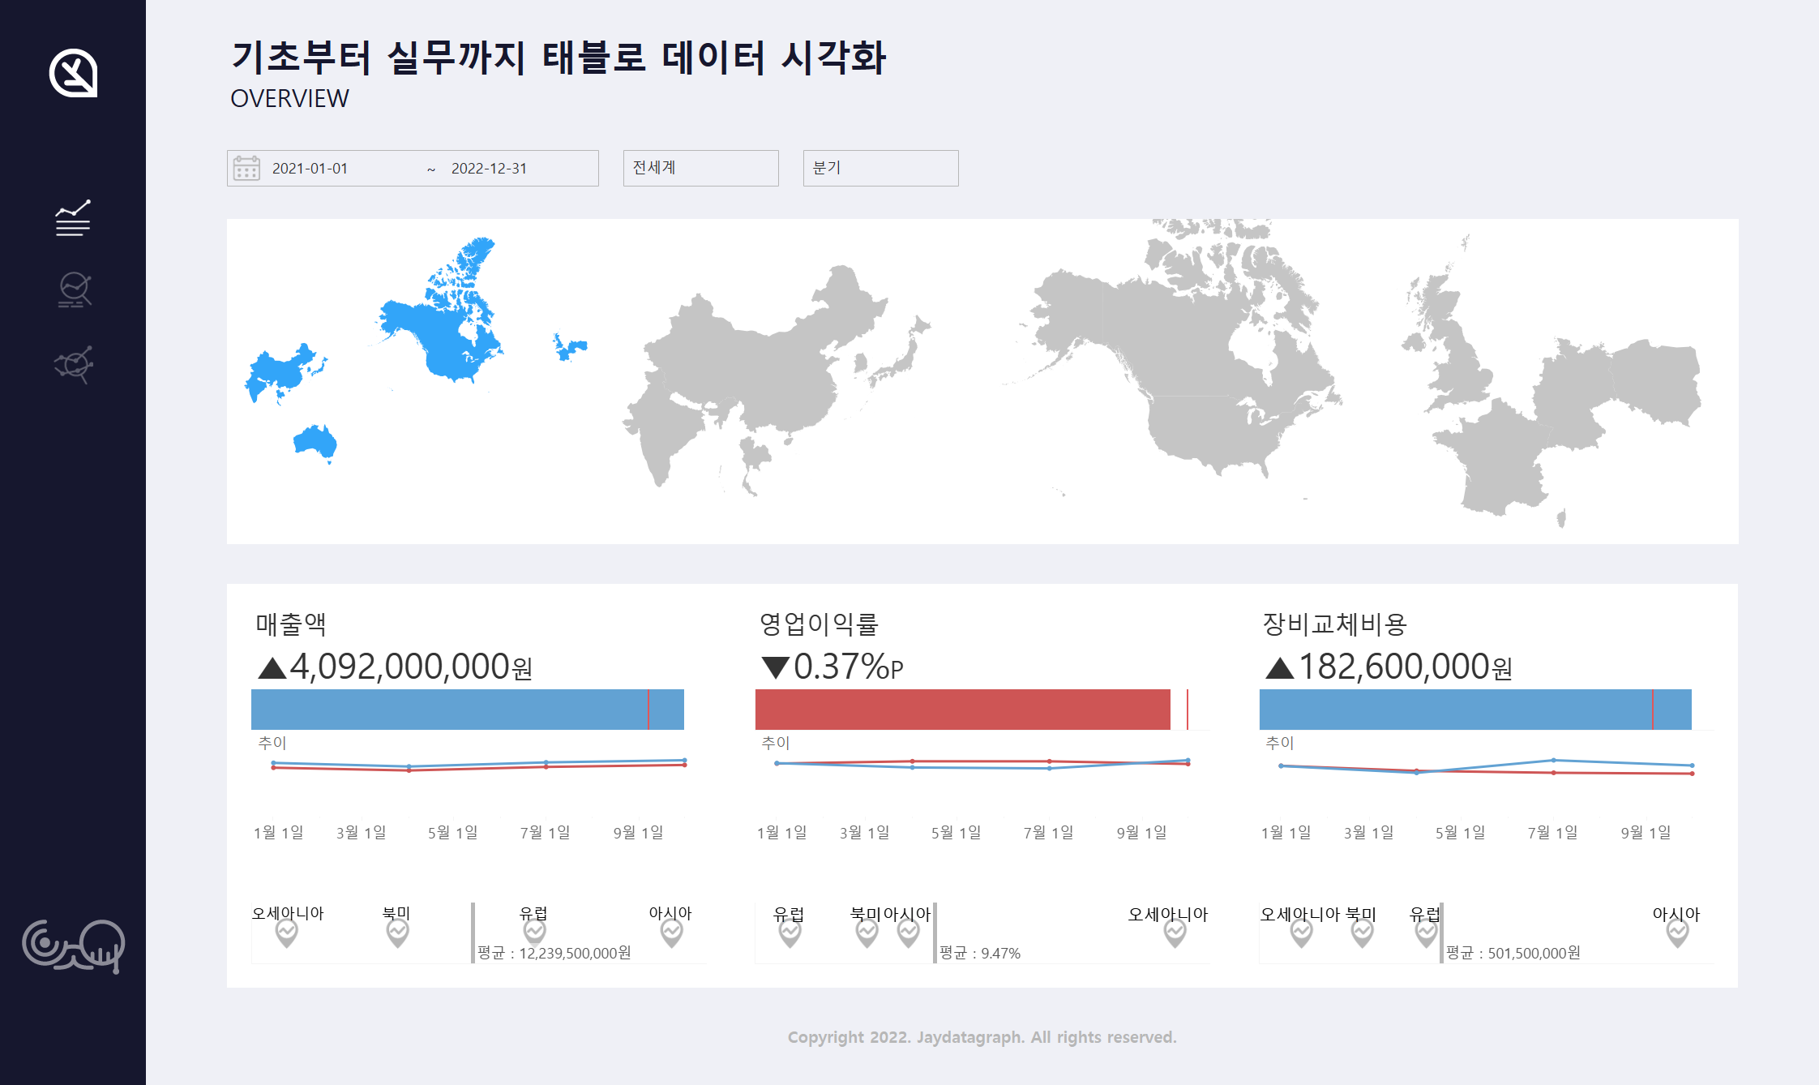Click the Copyright 2022 Jaydatagraph footer

[x=982, y=1037]
